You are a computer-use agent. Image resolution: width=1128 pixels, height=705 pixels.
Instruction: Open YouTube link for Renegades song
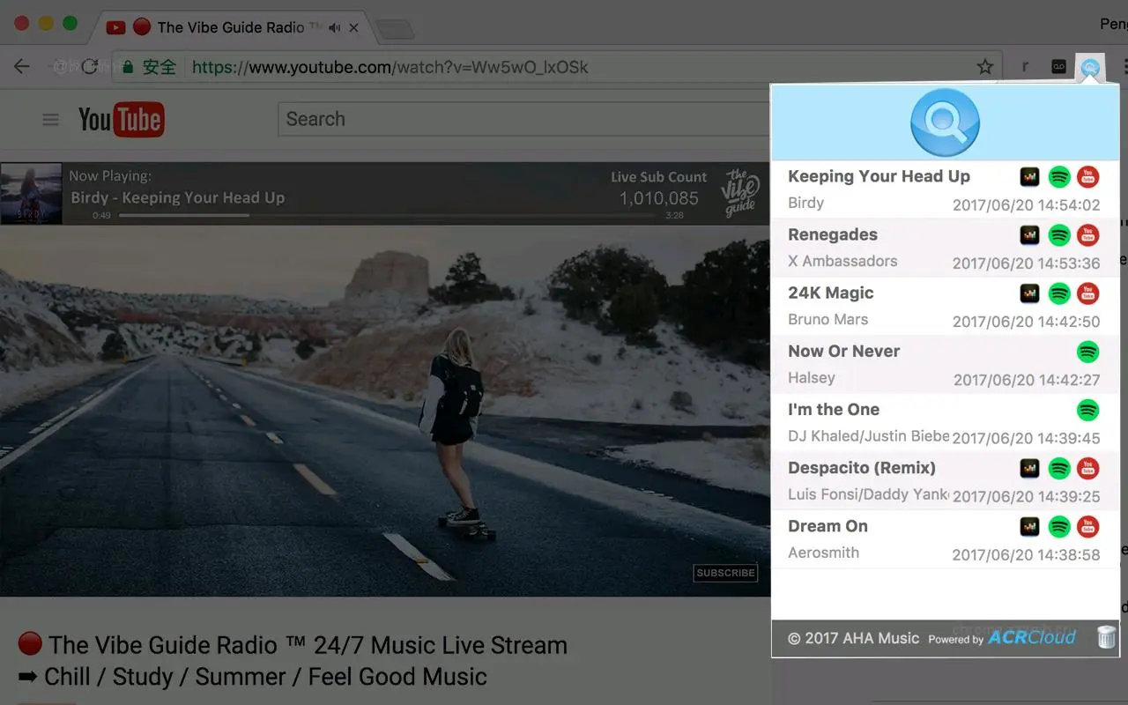[1088, 235]
